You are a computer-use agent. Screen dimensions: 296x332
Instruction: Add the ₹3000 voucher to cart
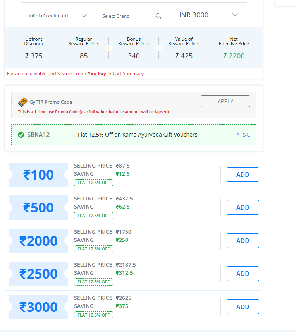(x=243, y=307)
